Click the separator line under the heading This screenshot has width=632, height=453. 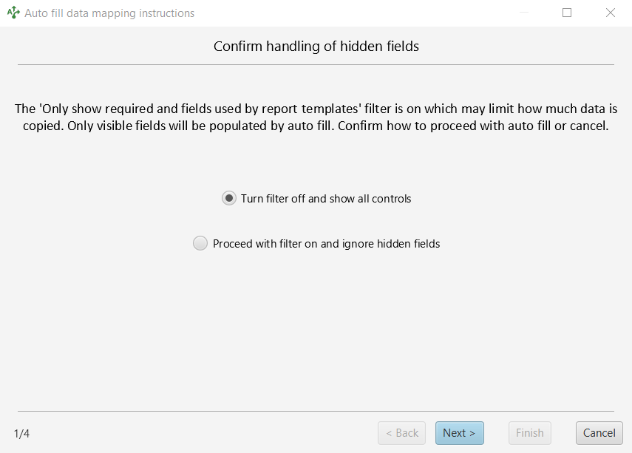click(x=316, y=64)
